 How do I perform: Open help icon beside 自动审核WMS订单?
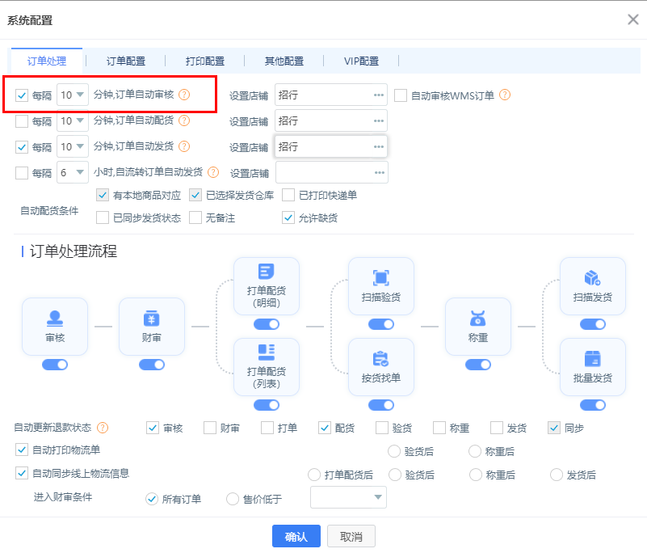pos(505,95)
